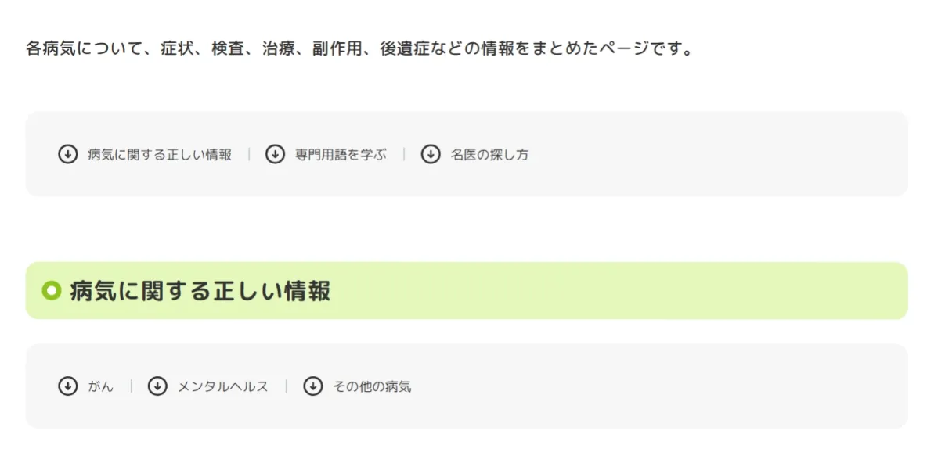Click the divider between がん and メンタルヘルス

click(132, 386)
